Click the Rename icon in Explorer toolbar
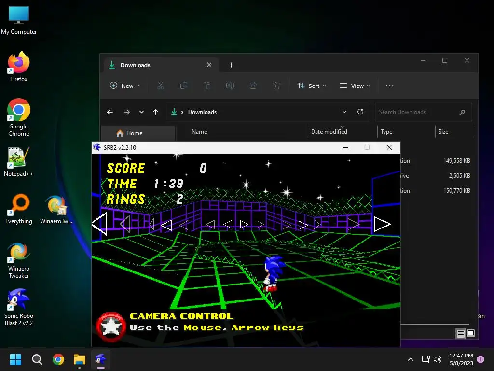Screen dimensions: 494x371 point(230,86)
